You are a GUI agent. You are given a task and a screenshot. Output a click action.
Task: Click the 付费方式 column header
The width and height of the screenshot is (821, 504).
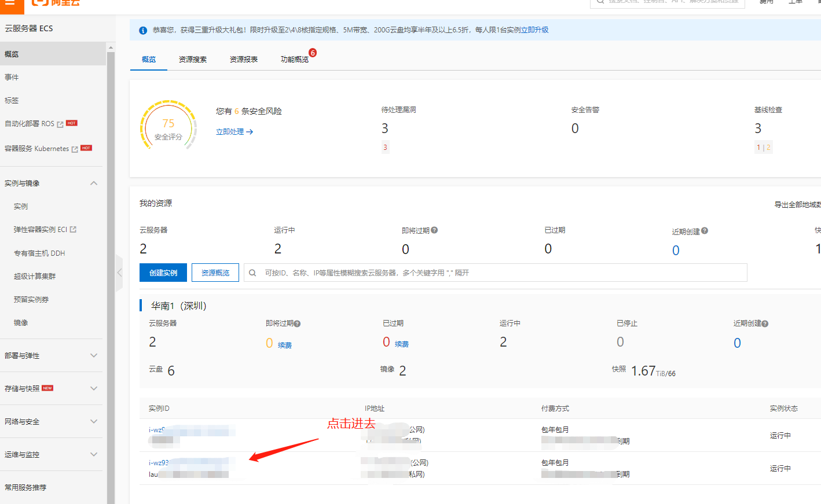point(555,409)
